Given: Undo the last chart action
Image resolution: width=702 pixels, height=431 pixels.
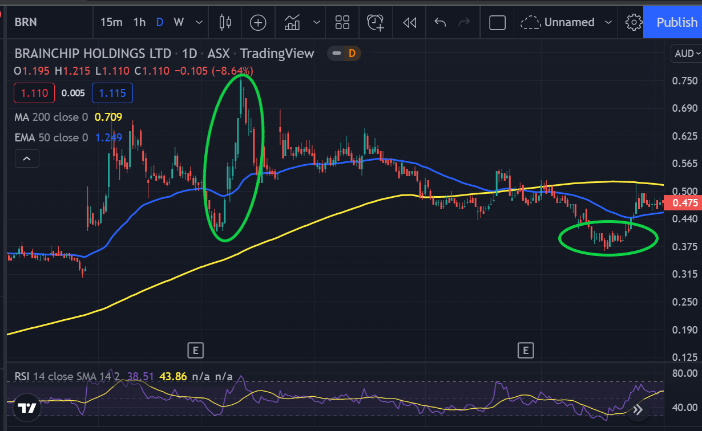Looking at the screenshot, I should [x=440, y=22].
